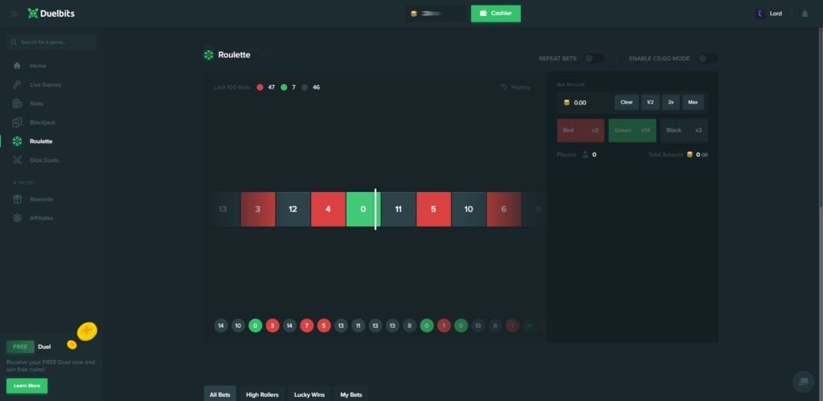Click history chip 3 in red
823x401 pixels.
pos(272,326)
